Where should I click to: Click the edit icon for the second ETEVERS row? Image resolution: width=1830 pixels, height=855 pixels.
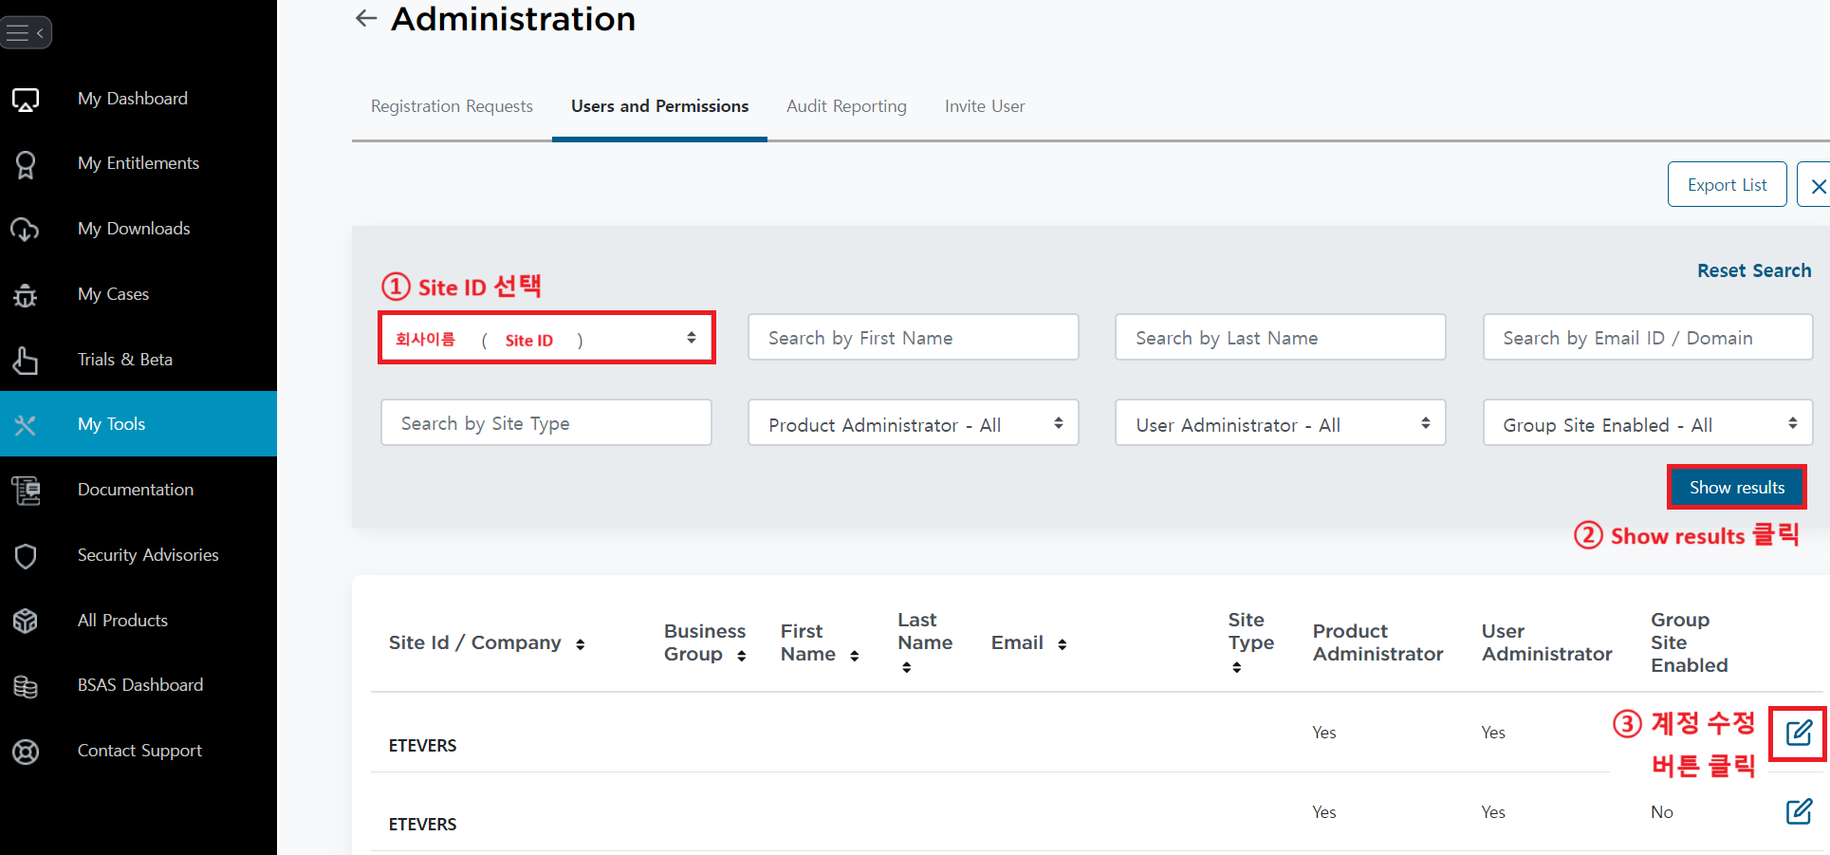coord(1799,811)
